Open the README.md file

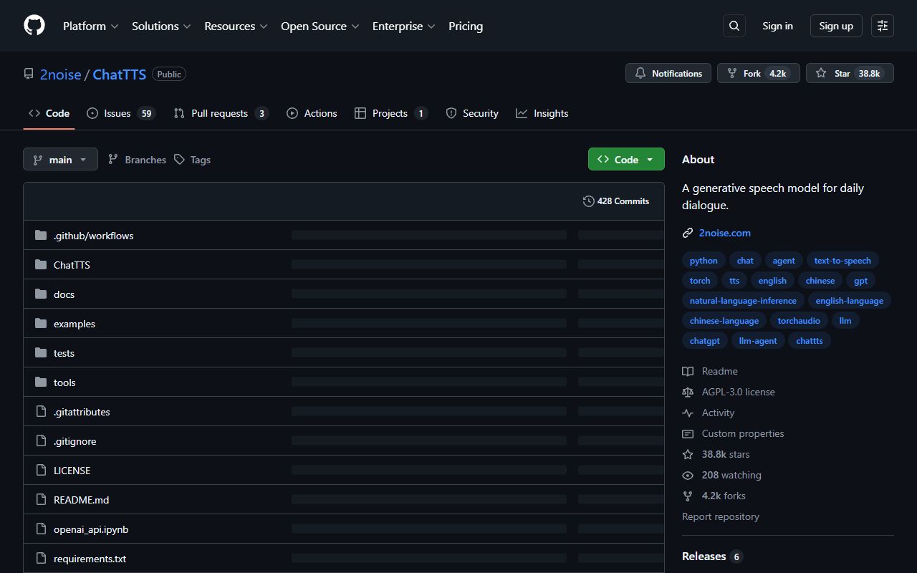point(81,499)
